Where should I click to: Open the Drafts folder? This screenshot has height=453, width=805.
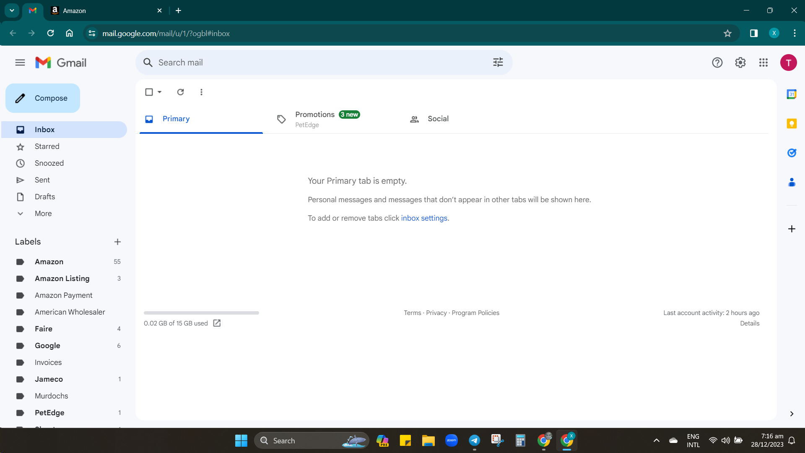pos(64,197)
